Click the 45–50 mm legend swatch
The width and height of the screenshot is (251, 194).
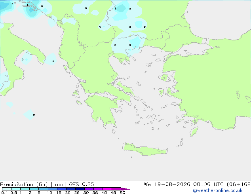[116, 189]
